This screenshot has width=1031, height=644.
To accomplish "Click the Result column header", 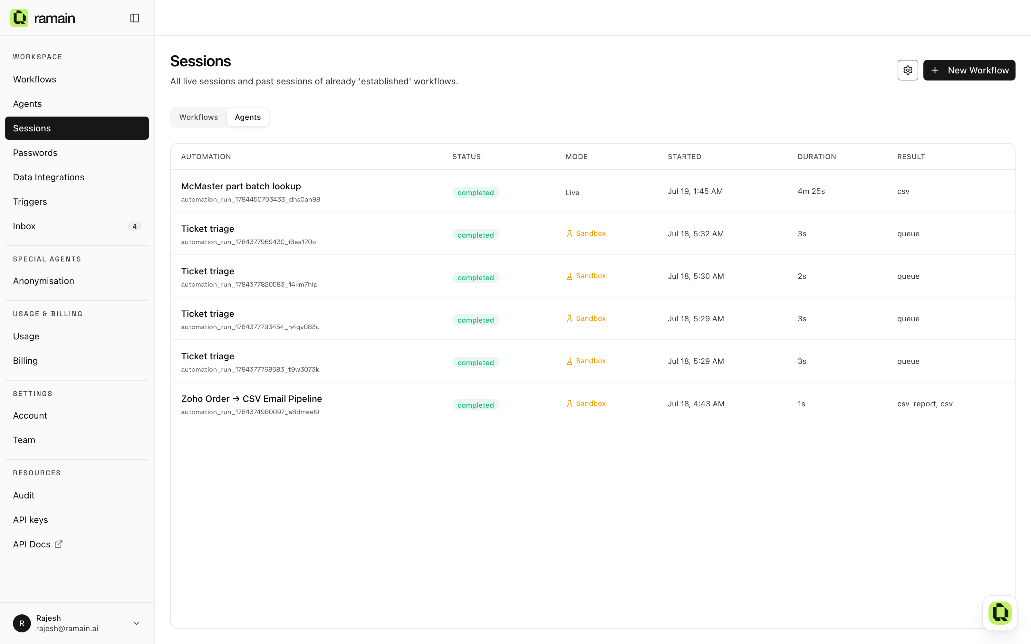I will coord(911,157).
